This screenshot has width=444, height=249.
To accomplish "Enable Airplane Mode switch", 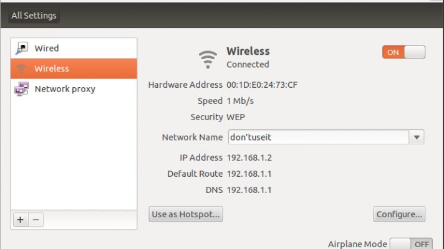I will click(411, 244).
